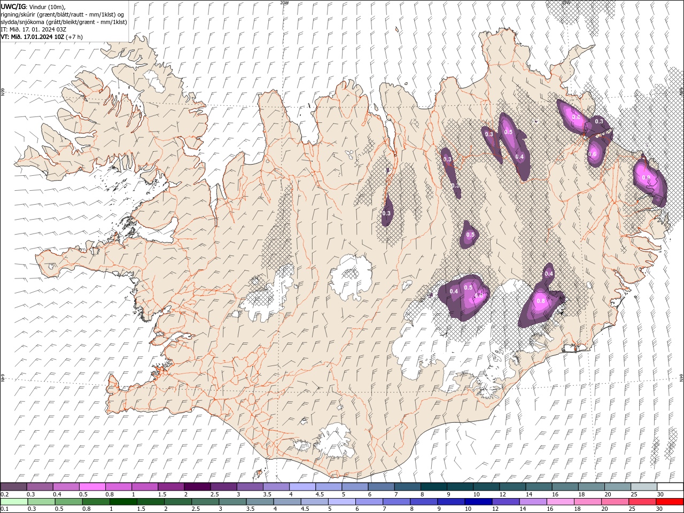Image resolution: width=684 pixels, height=513 pixels.
Task: Click the dark teal swatch labeled 8 in upper legend
Action: pyautogui.click(x=434, y=487)
